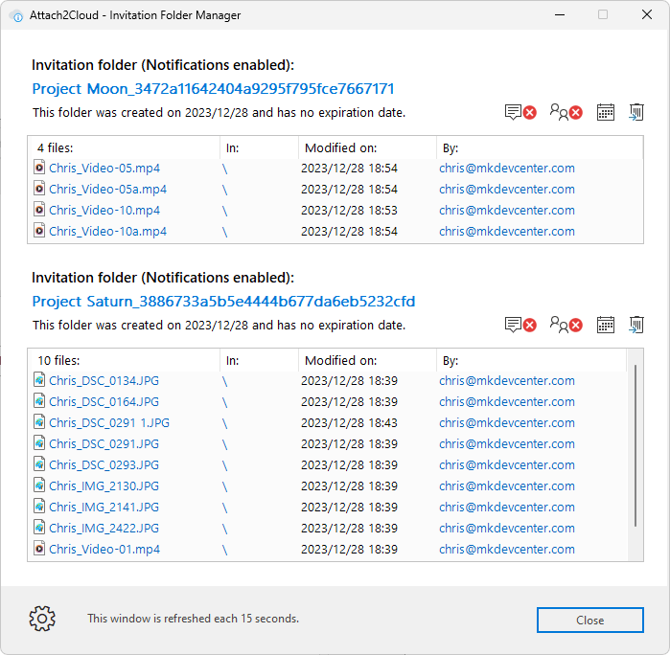Open file Chris_Video-05.mp4
The height and width of the screenshot is (655, 670).
(x=104, y=169)
